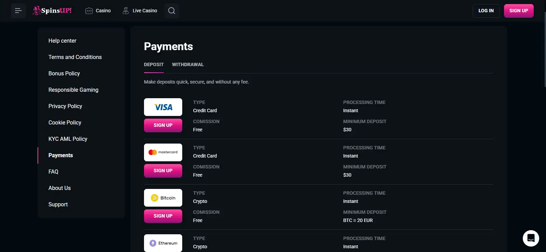Open Live Casino from the top navigation
This screenshot has height=252, width=546.
pyautogui.click(x=140, y=11)
